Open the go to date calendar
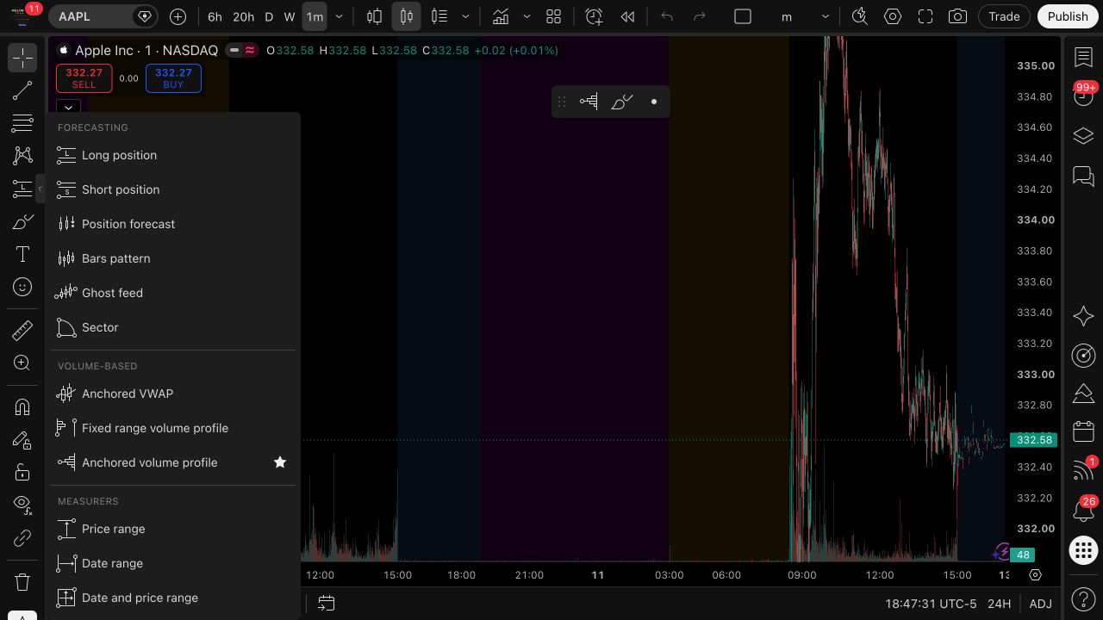Image resolution: width=1103 pixels, height=620 pixels. pos(326,604)
